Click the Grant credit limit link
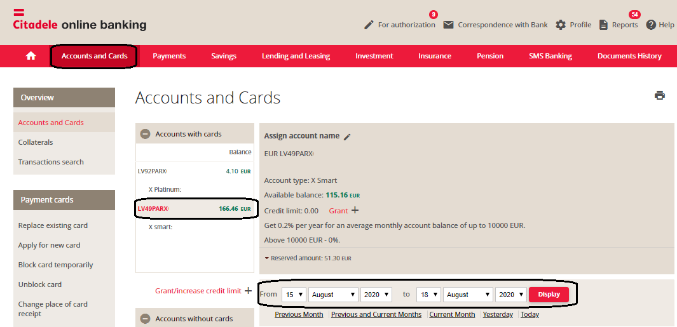 point(338,211)
